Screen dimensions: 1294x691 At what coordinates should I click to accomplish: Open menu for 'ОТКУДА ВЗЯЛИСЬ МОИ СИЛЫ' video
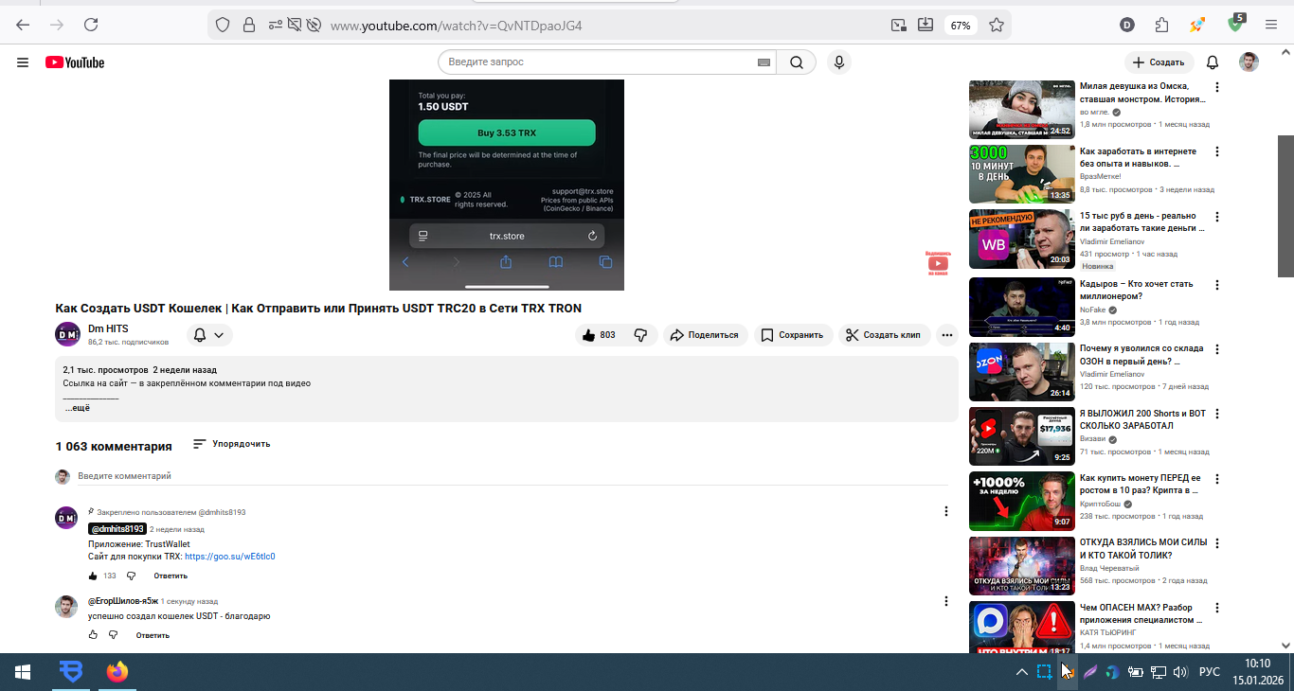coord(1217,543)
